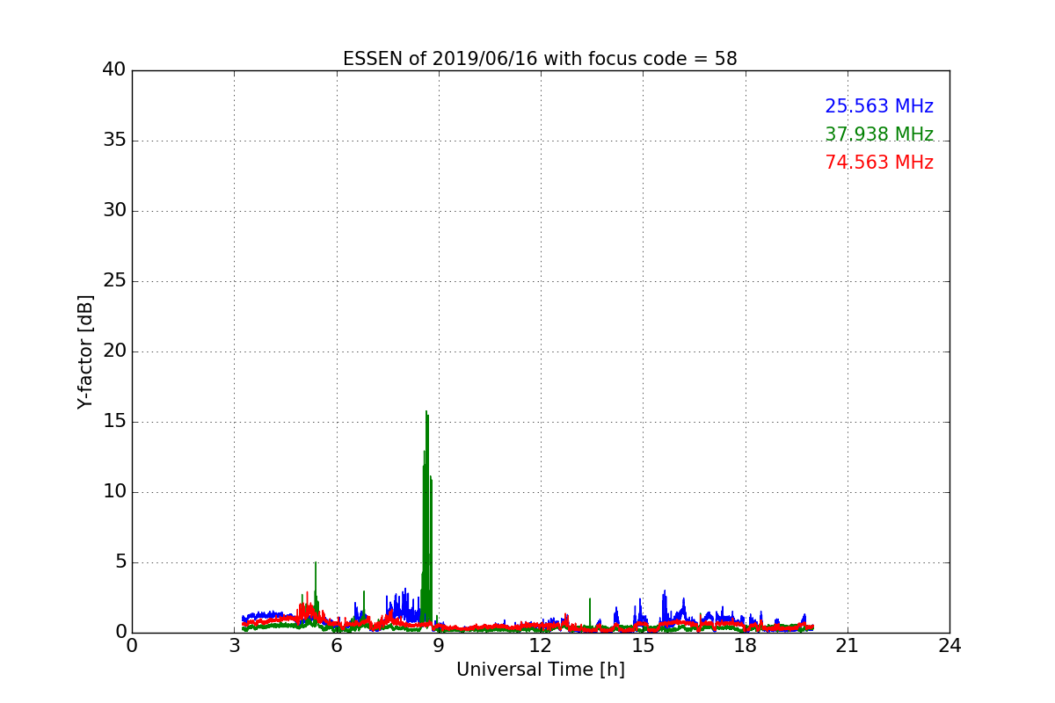Click the x-axis tick label 24

[949, 645]
